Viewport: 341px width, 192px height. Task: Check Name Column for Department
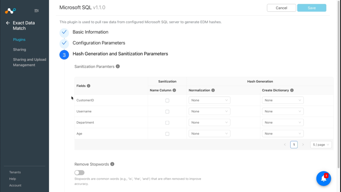(x=167, y=123)
